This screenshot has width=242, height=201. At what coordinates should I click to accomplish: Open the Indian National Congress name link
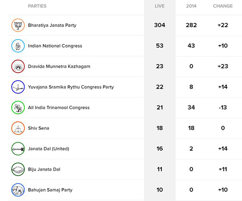(55, 46)
